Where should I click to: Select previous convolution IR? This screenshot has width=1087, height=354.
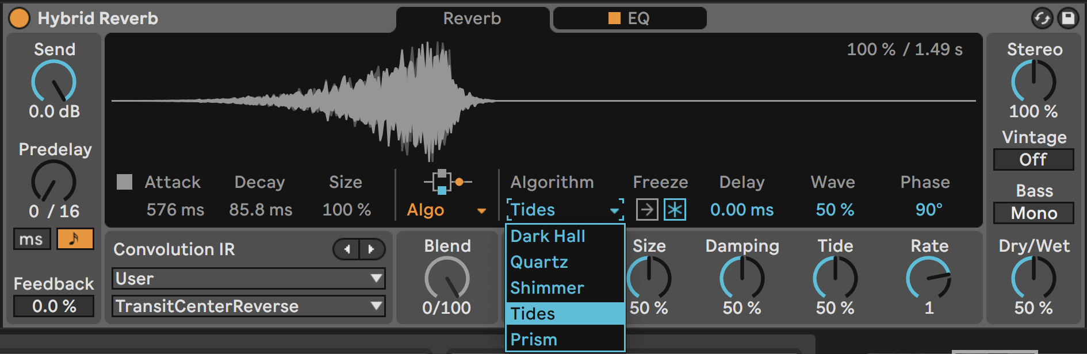(x=347, y=249)
